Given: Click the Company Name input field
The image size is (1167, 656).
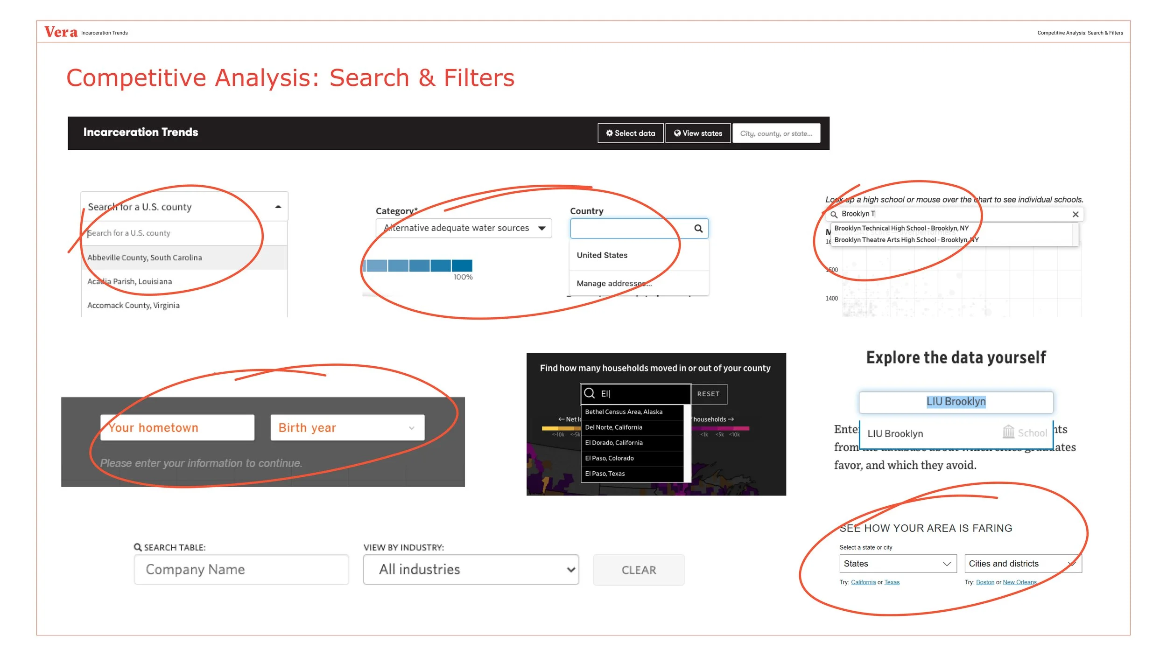Looking at the screenshot, I should 241,569.
